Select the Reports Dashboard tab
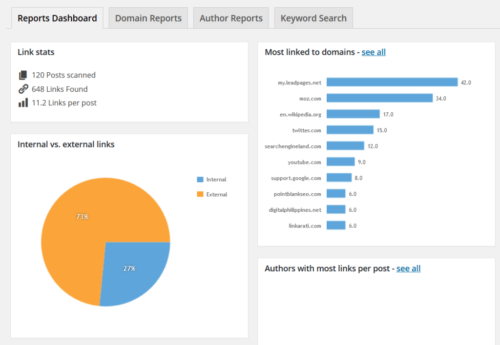This screenshot has width=500, height=345. [x=57, y=18]
